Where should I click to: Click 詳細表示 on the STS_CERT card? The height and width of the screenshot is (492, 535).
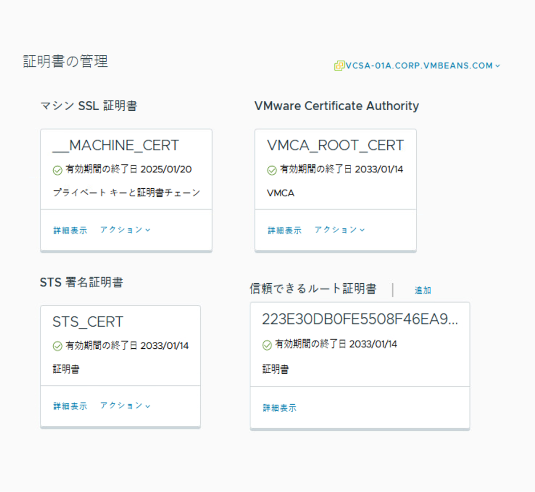point(70,406)
